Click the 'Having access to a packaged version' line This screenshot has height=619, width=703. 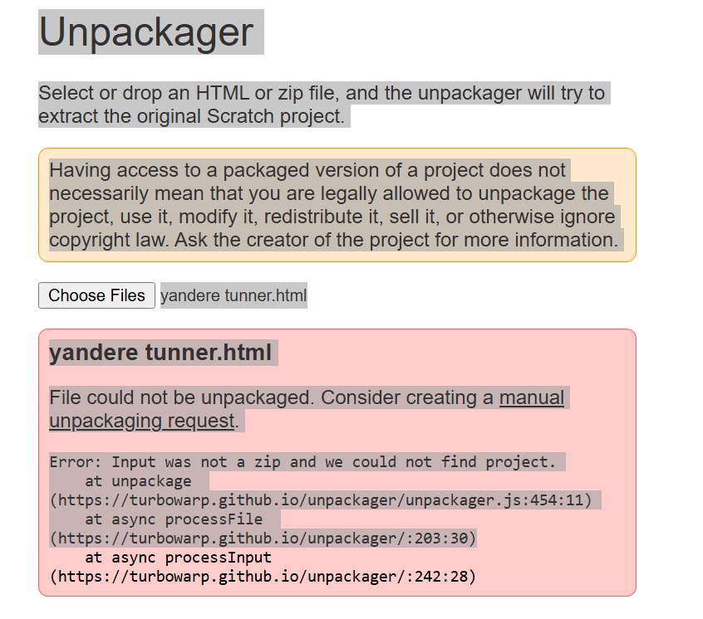[307, 170]
